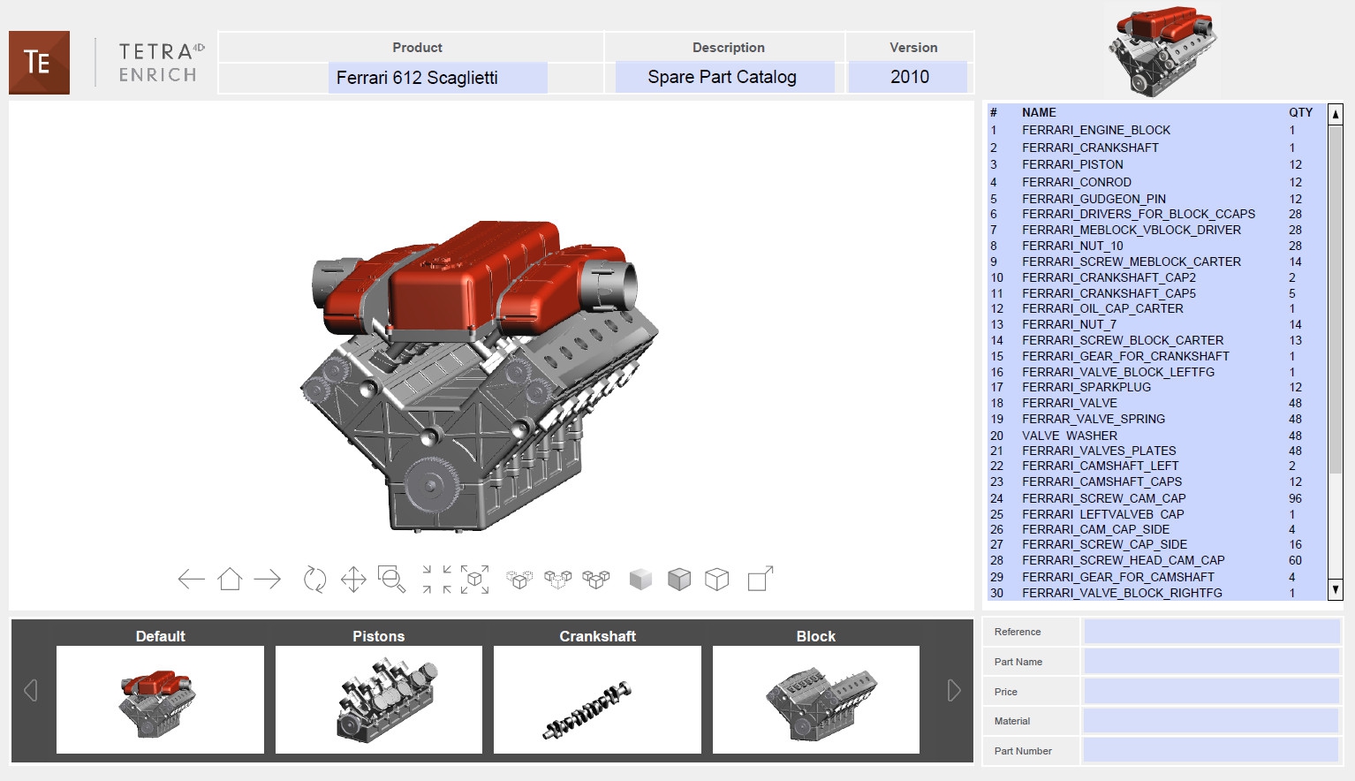
Task: Click the fit-all inward arrows icon
Action: pyautogui.click(x=436, y=580)
